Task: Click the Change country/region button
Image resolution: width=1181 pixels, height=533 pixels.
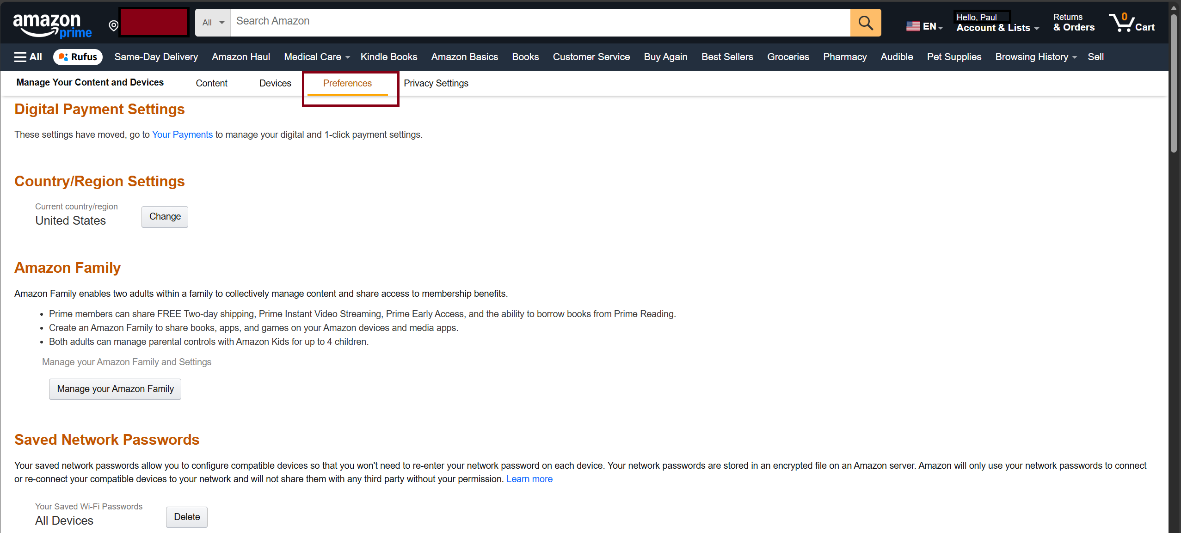Action: tap(165, 217)
